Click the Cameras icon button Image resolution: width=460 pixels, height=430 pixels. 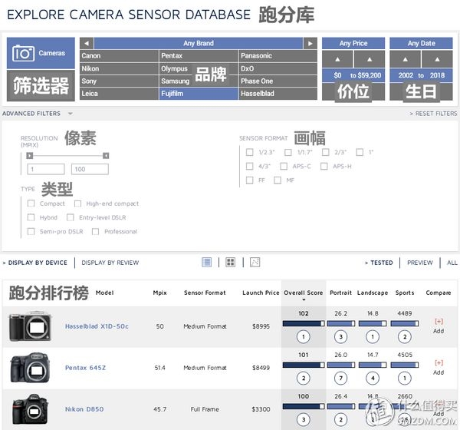click(x=41, y=53)
